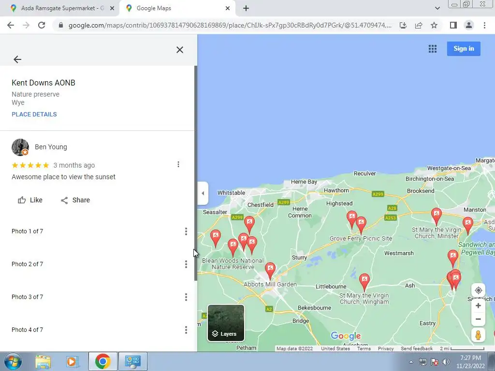Close the Kent Downs AONB side panel
This screenshot has width=495, height=371.
point(180,50)
